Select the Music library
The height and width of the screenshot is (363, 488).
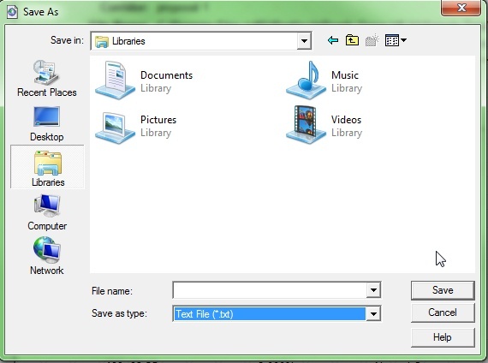click(324, 80)
